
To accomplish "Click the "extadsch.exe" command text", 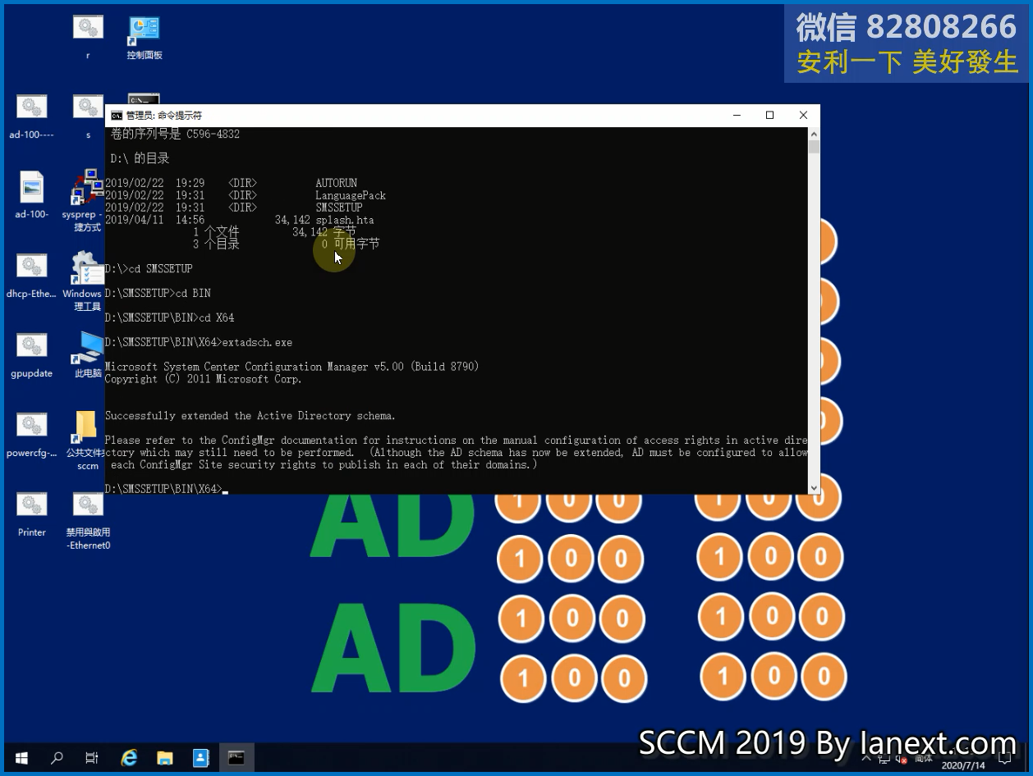I will click(257, 342).
